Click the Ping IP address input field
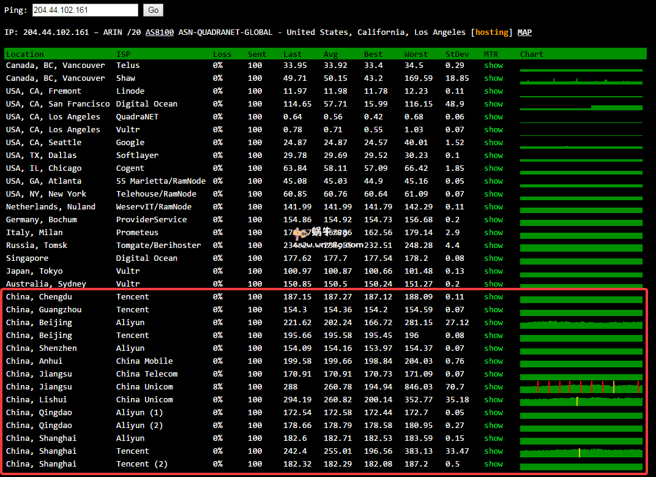The width and height of the screenshot is (656, 477). 85,10
